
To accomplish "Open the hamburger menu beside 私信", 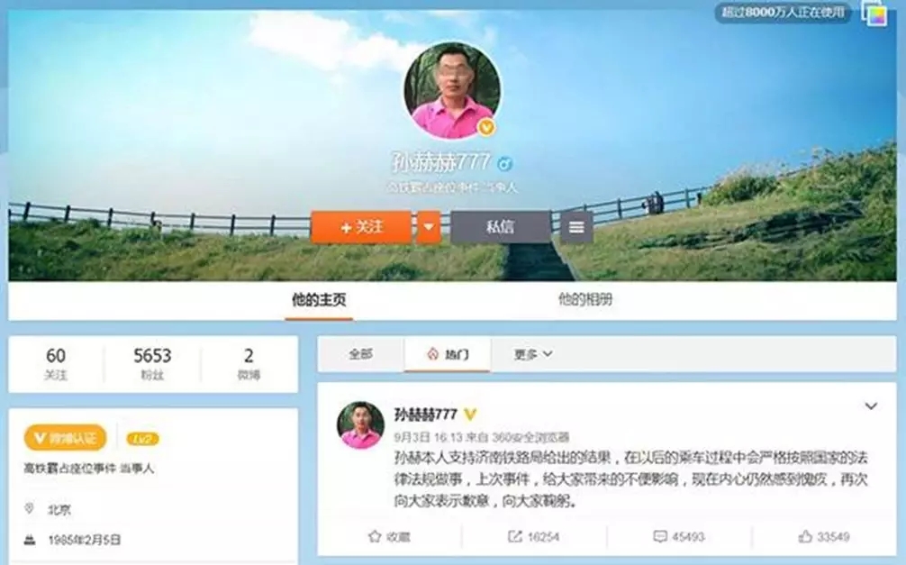I will pyautogui.click(x=576, y=227).
